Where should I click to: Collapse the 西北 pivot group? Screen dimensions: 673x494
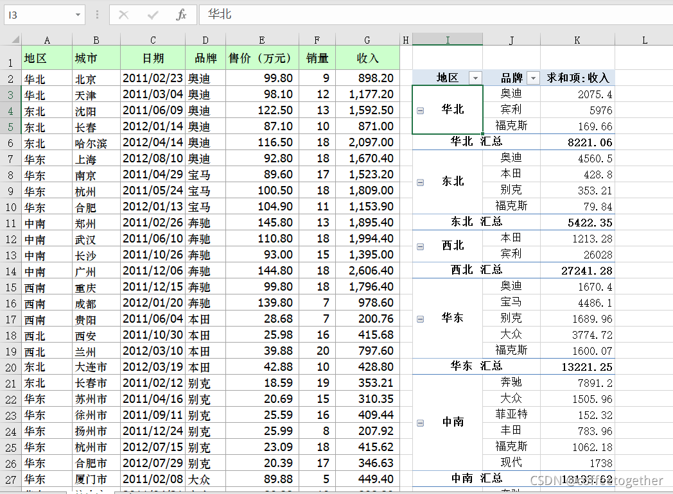click(420, 246)
